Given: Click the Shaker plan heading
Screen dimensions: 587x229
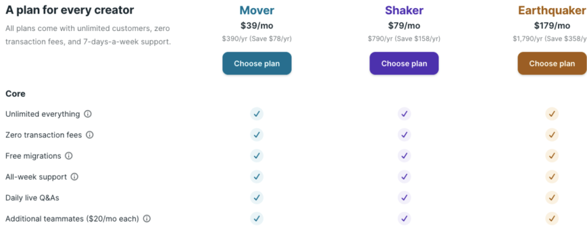Looking at the screenshot, I should click(404, 10).
